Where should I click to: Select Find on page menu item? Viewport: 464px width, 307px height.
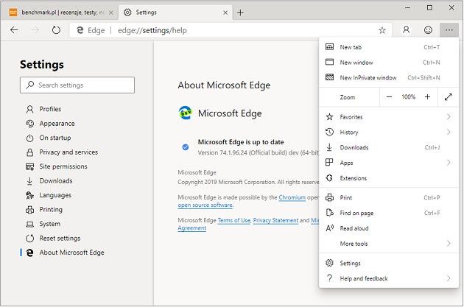(x=389, y=213)
